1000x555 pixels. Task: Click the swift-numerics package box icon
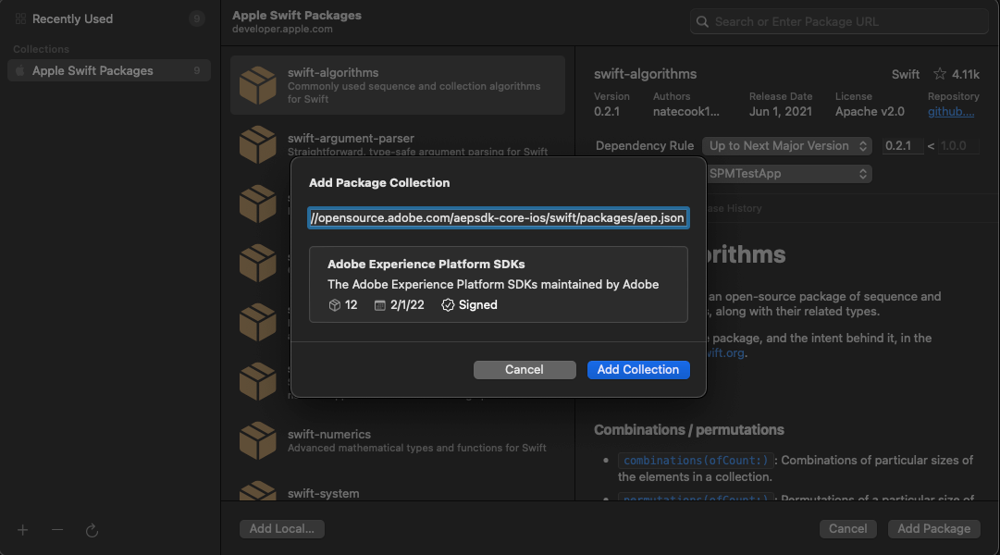click(258, 440)
